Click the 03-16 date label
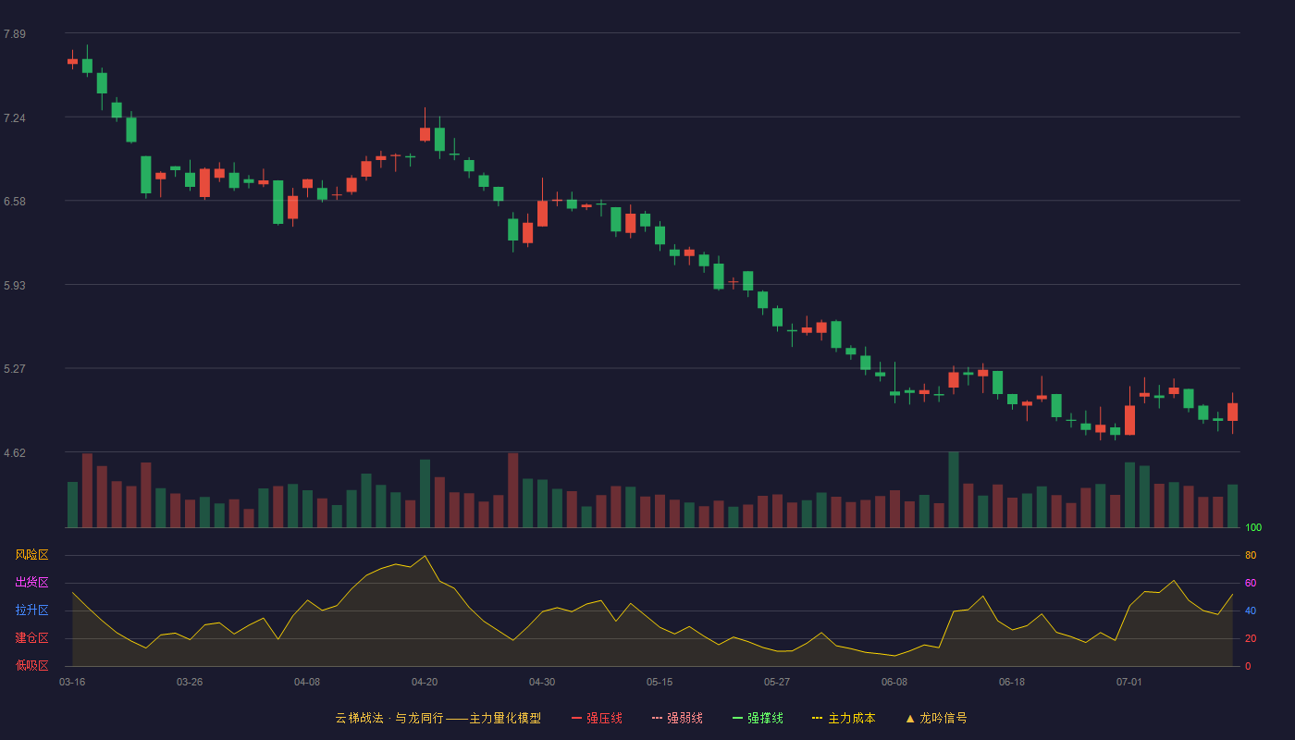1295x740 pixels. pyautogui.click(x=72, y=682)
